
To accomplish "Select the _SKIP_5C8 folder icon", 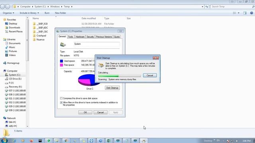I will click(x=34, y=24).
